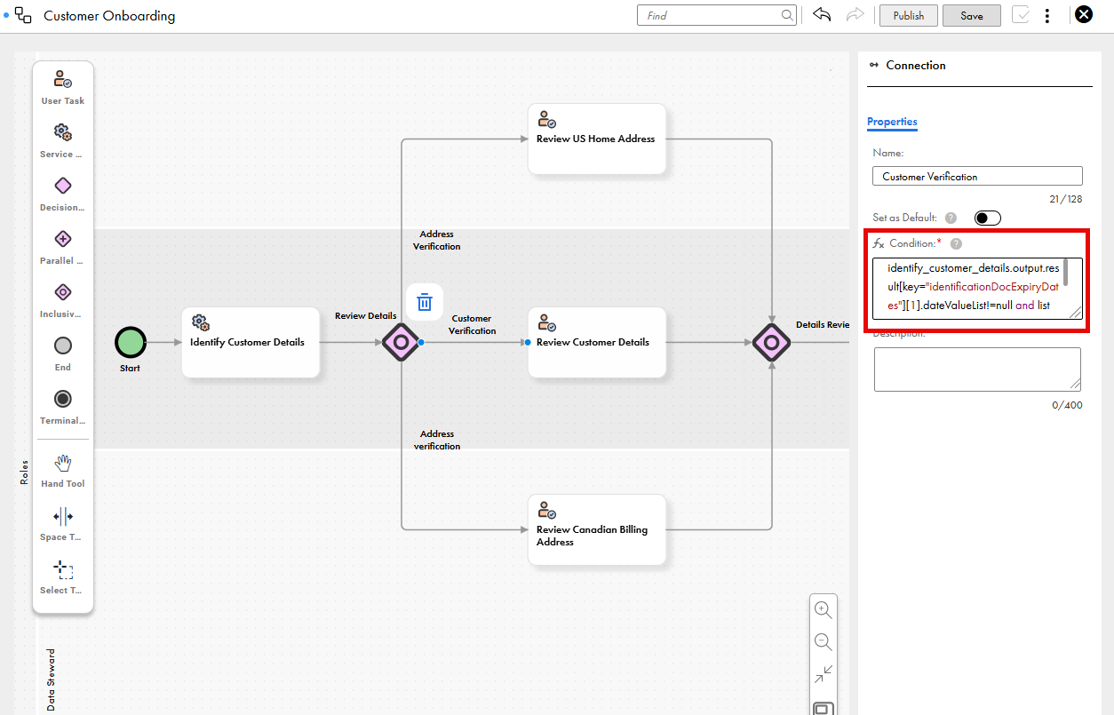This screenshot has height=715, width=1114.
Task: Click the Description text area
Action: (977, 369)
